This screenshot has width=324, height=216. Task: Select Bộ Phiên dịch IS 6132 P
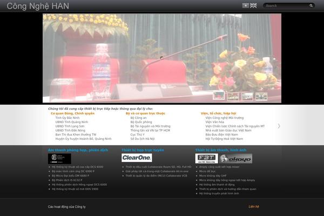[67, 180]
